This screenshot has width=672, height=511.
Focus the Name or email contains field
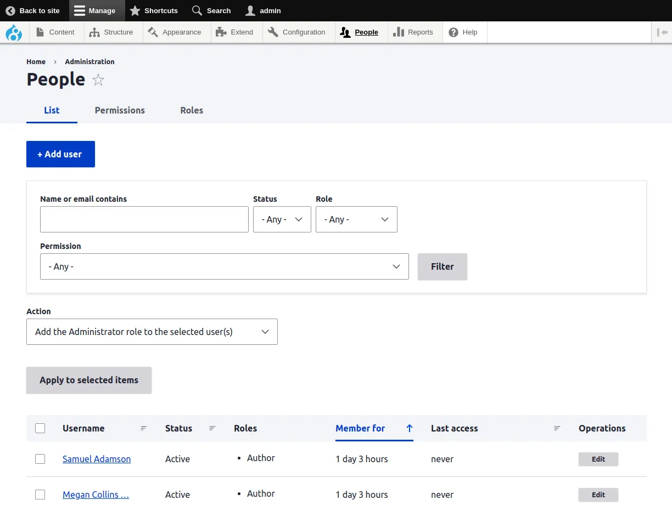[x=144, y=219]
